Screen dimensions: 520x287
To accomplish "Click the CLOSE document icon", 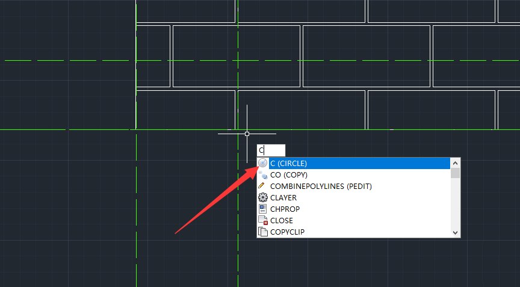I will pos(262,220).
